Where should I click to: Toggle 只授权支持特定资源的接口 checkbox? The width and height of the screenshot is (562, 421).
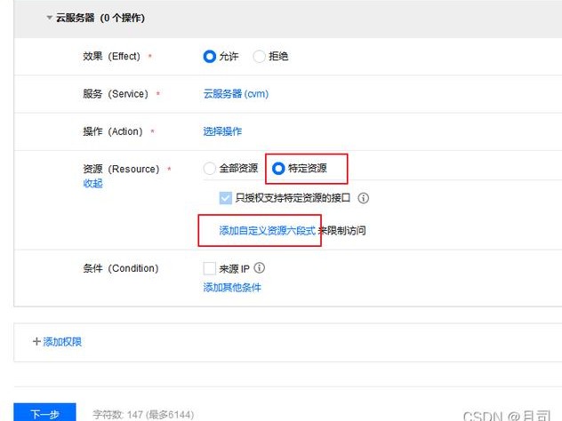pyautogui.click(x=226, y=197)
